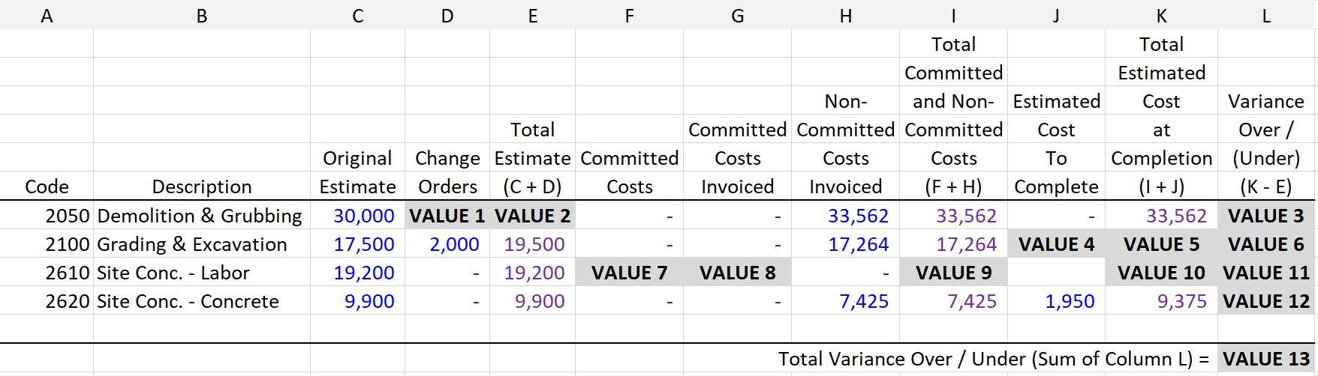Screen dimensions: 1318x376
Task: Click the (C + D) header cell
Action: (532, 187)
